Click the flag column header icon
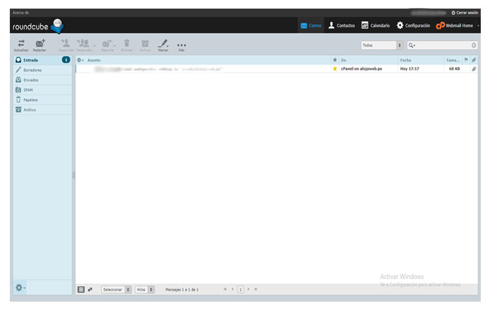Viewport: 490px width, 309px height. [x=466, y=60]
